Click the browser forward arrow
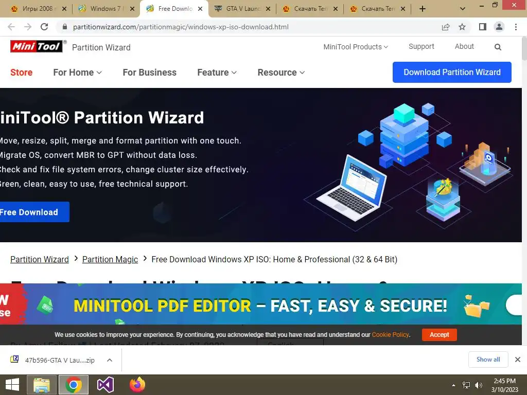Screen dimensions: 527x395 click(x=28, y=27)
